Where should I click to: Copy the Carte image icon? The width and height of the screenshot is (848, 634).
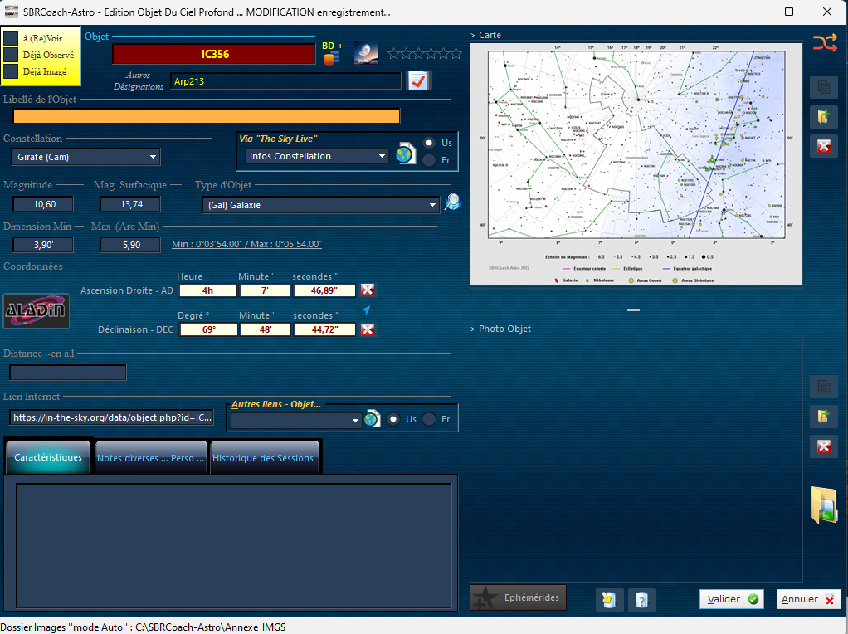tap(824, 87)
